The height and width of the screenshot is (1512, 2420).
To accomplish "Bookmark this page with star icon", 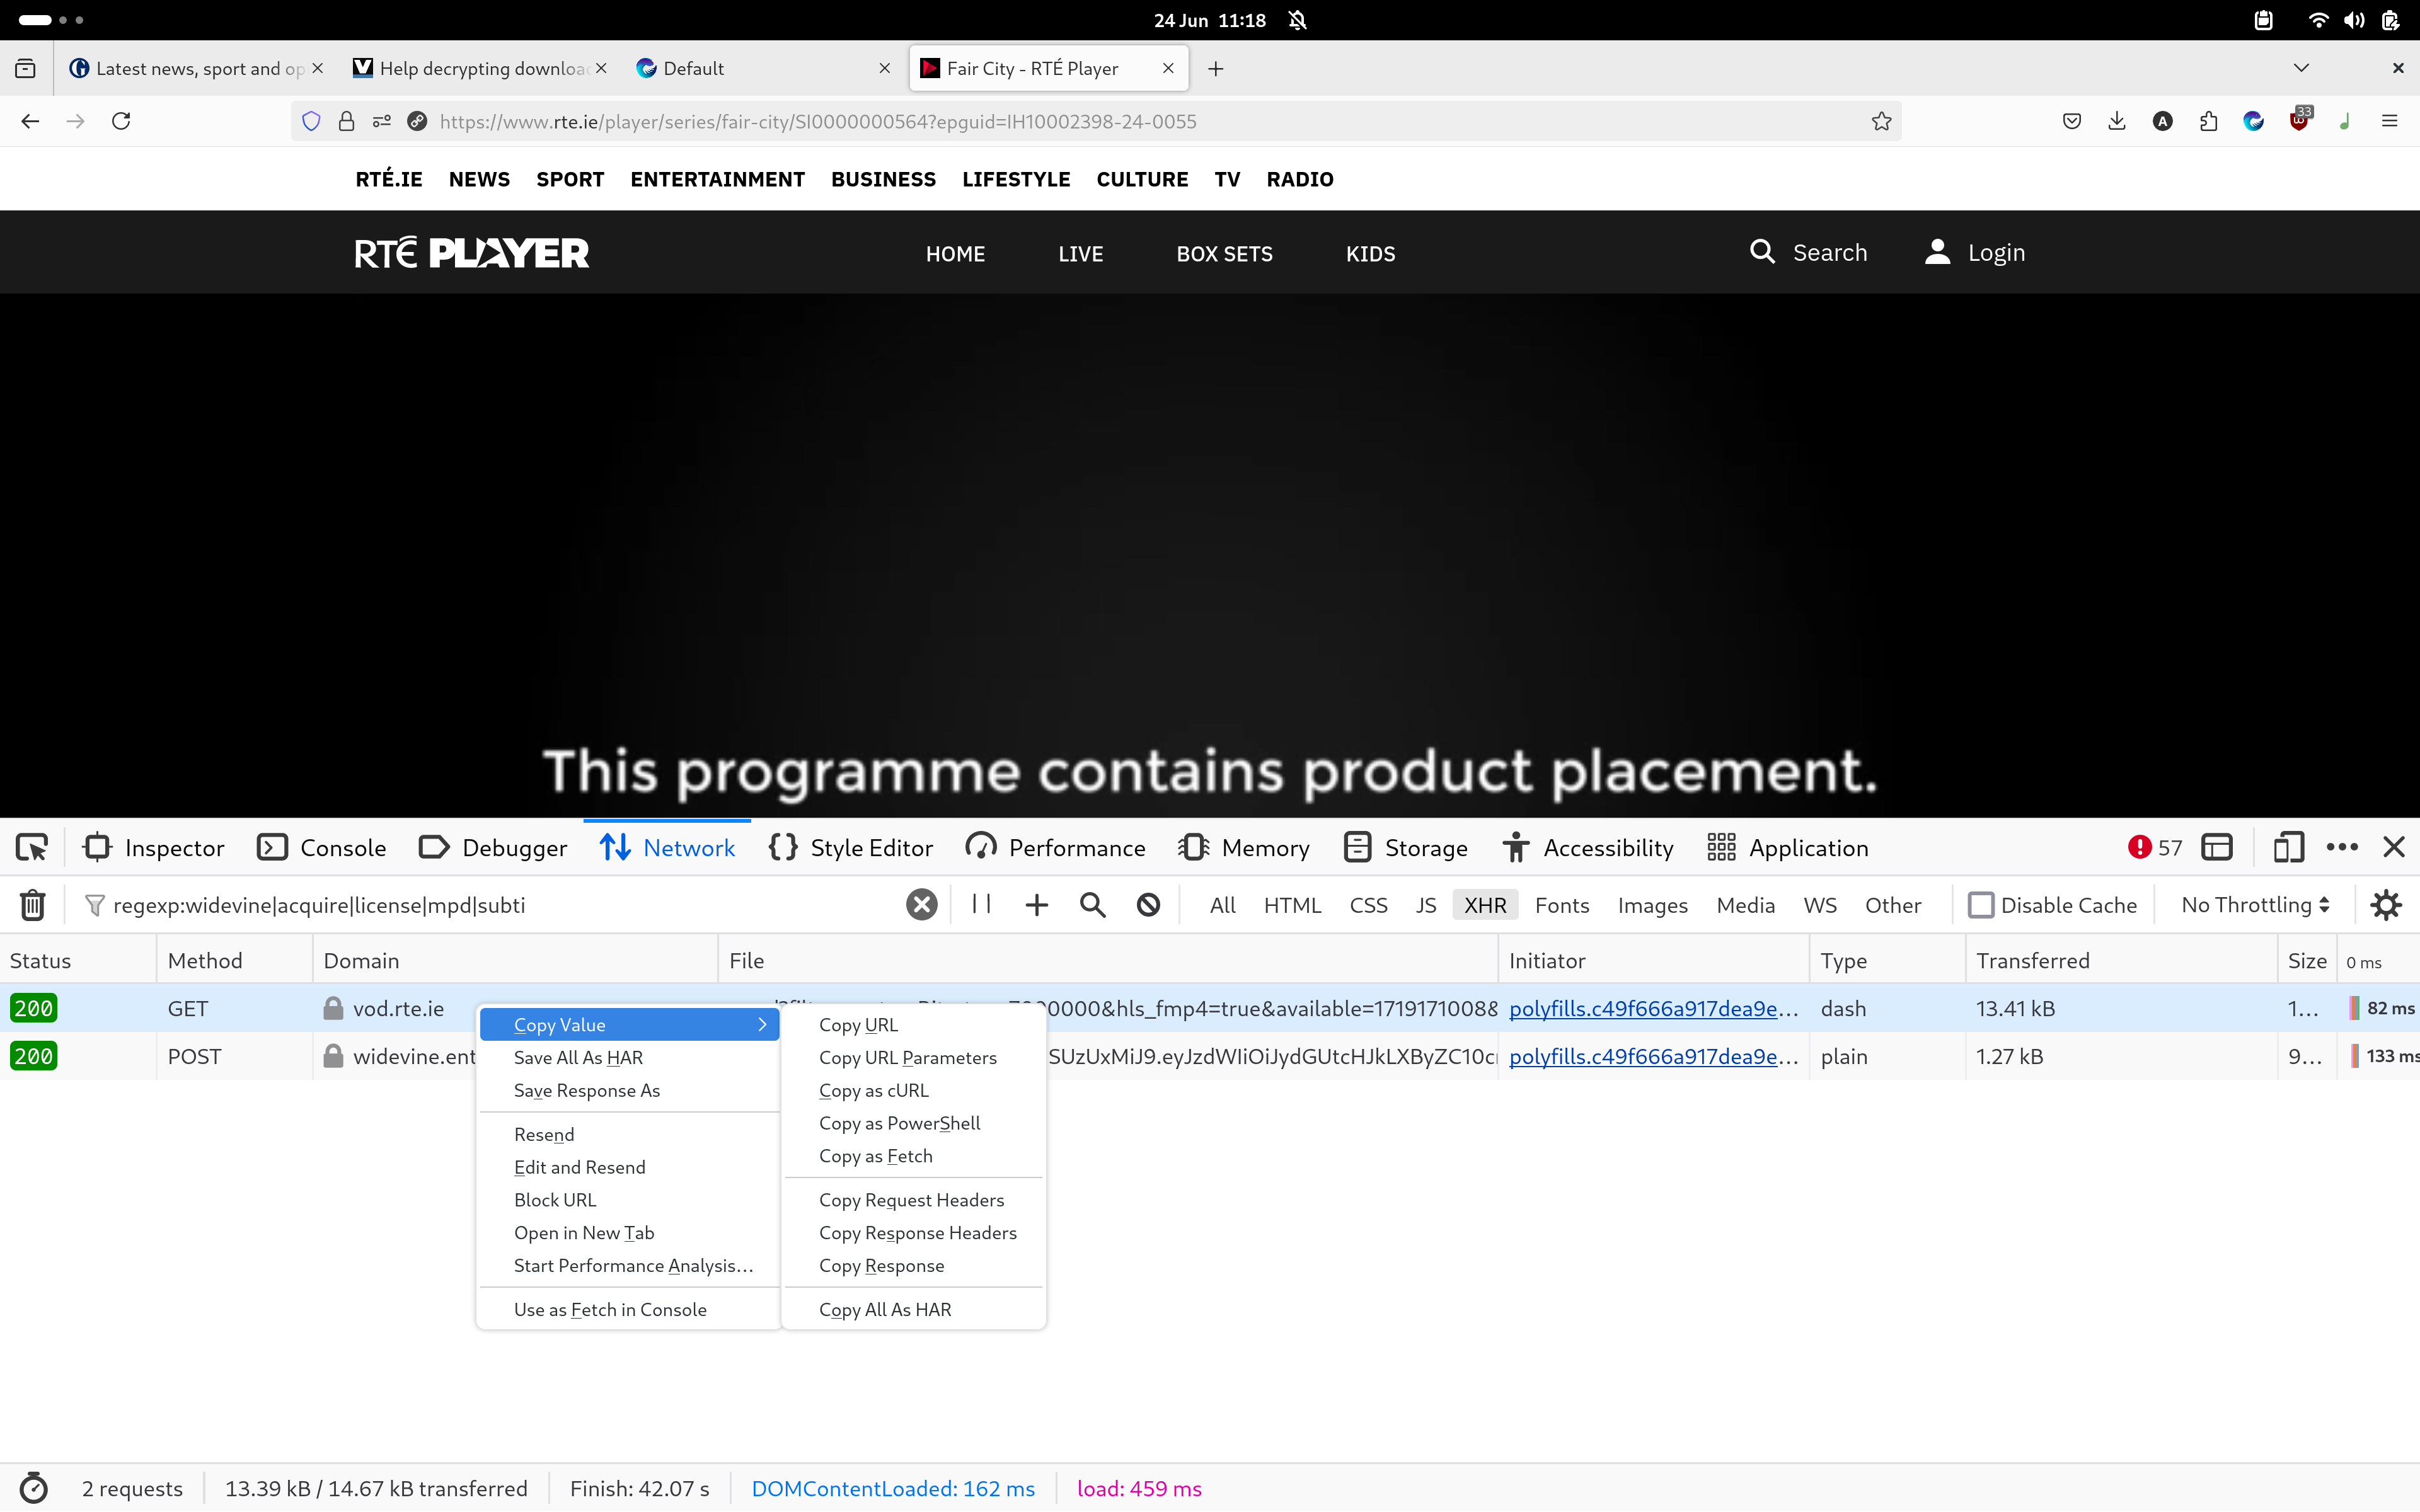I will click(x=1881, y=121).
